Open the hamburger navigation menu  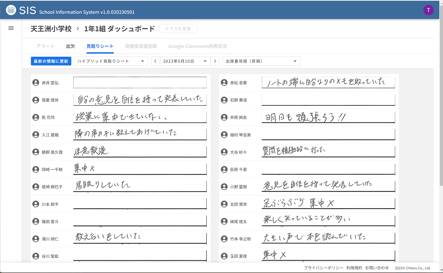point(11,28)
